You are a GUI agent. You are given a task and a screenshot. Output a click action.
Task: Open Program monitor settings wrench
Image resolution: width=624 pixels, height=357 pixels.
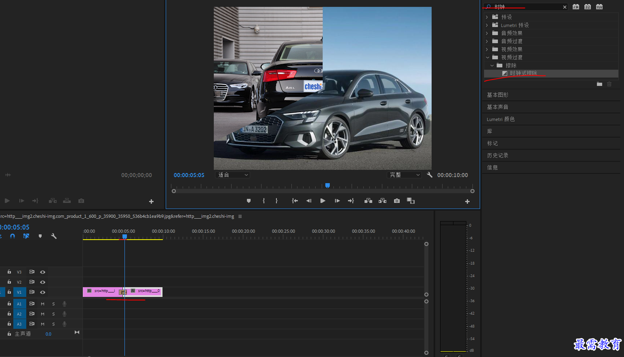click(x=430, y=175)
